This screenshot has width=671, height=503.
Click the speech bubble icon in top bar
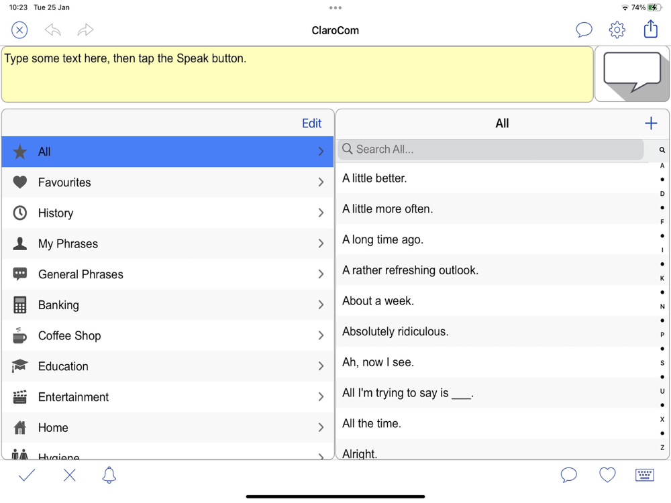point(584,30)
